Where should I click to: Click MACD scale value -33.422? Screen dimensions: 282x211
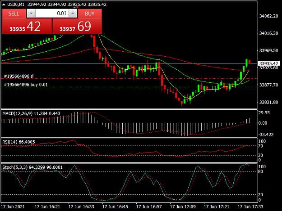[x=266, y=135]
